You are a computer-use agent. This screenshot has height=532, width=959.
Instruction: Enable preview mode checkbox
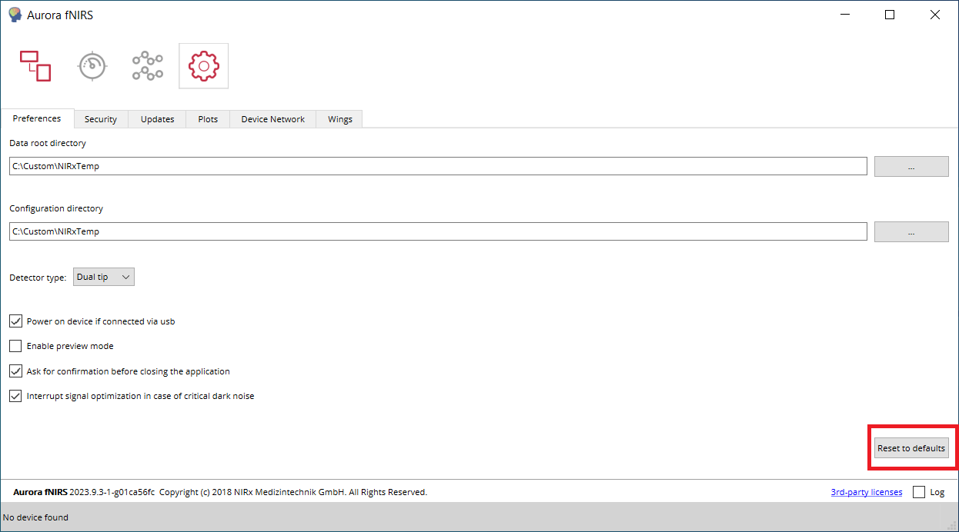coord(15,346)
